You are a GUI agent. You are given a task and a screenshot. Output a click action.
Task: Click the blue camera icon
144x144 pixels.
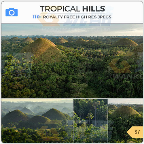point(12,12)
